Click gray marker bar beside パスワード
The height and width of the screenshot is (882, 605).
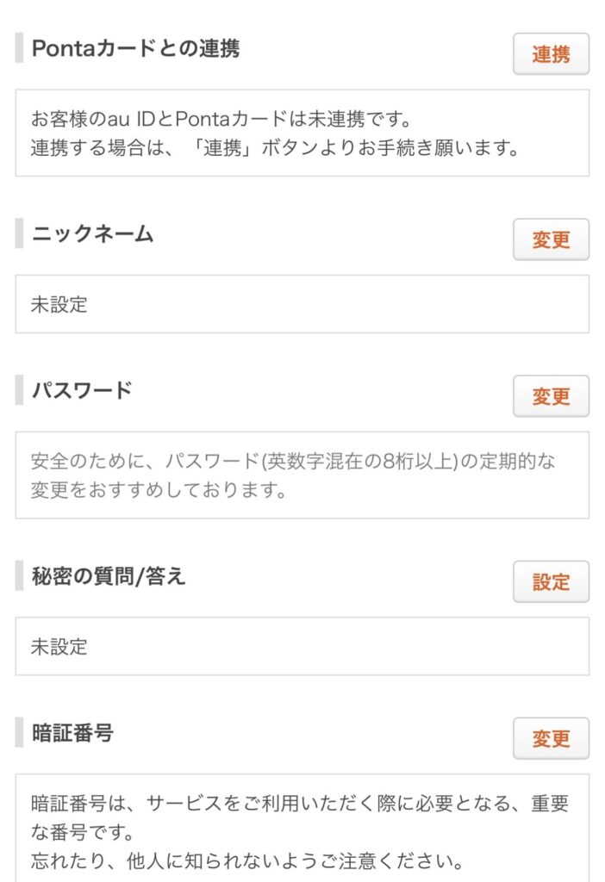(x=19, y=390)
